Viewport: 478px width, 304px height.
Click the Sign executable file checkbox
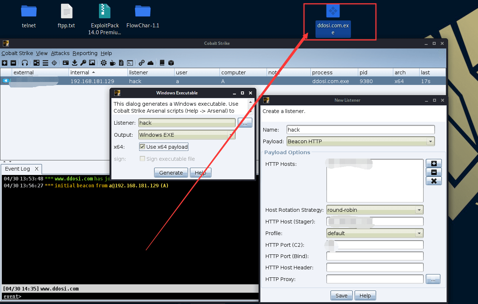coord(142,159)
